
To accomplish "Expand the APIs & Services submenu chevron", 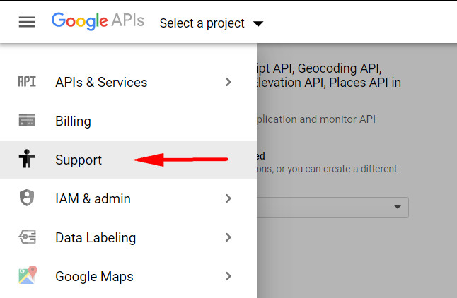I will pos(228,82).
